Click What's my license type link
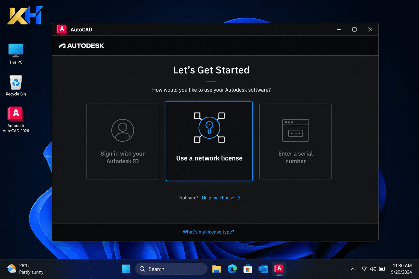The width and height of the screenshot is (419, 279). click(x=208, y=232)
